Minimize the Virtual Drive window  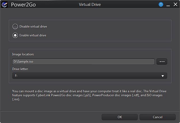click(168, 5)
